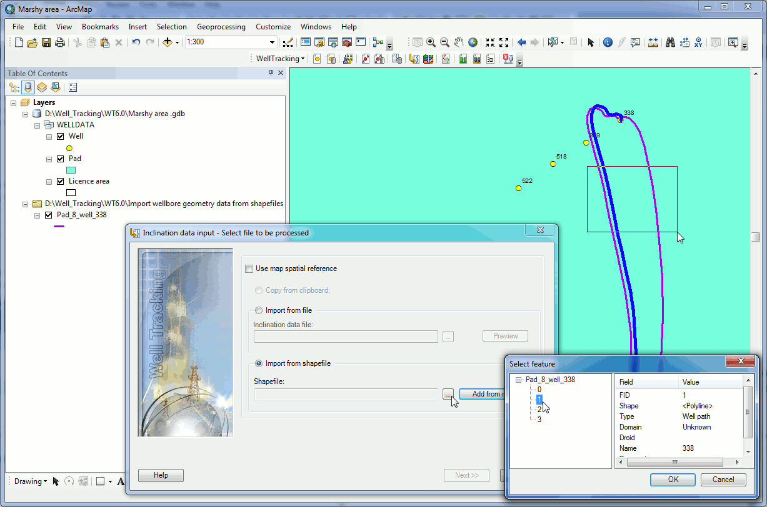Viewport: 767px width, 507px height.
Task: Open the File menu
Action: (x=18, y=27)
